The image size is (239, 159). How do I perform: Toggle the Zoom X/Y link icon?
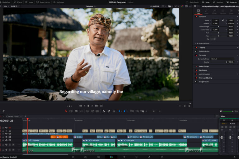click(223, 20)
